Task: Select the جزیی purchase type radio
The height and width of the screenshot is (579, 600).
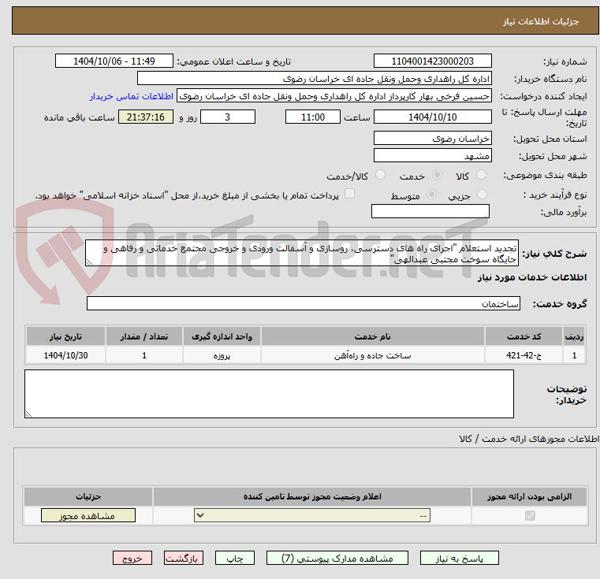Action: pyautogui.click(x=482, y=195)
